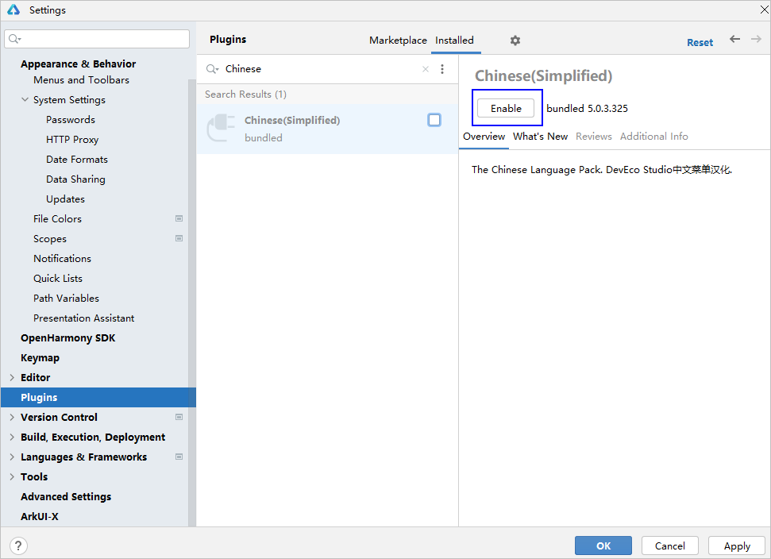Open Scopes settings
This screenshot has width=771, height=559.
50,238
